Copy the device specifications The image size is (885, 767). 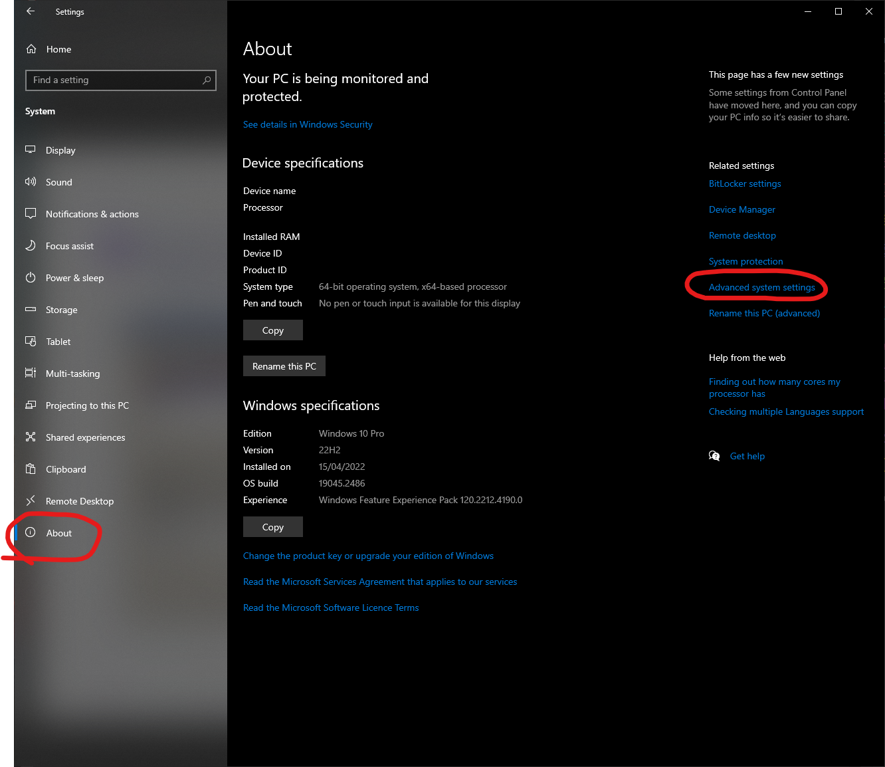[x=273, y=330]
